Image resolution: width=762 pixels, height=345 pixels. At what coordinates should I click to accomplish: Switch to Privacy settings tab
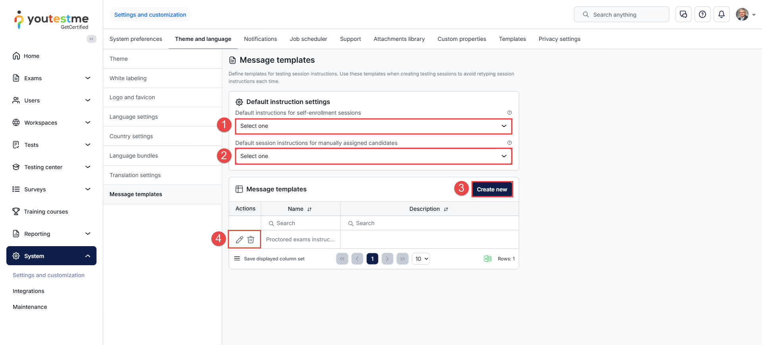pos(559,39)
